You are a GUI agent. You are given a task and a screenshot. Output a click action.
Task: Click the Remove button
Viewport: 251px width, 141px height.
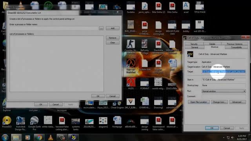113,38
